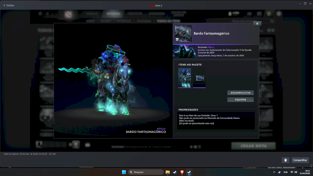Click the Dota 2 logo in top bar
The width and height of the screenshot is (313, 176).
[68, 14]
